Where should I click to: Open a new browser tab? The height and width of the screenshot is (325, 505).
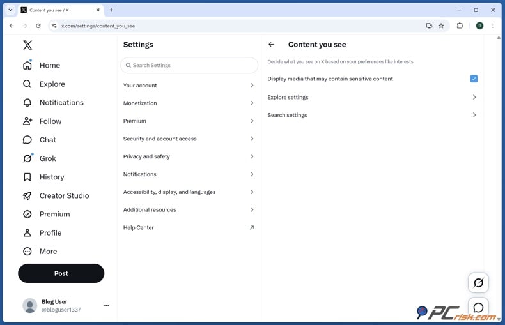[111, 10]
